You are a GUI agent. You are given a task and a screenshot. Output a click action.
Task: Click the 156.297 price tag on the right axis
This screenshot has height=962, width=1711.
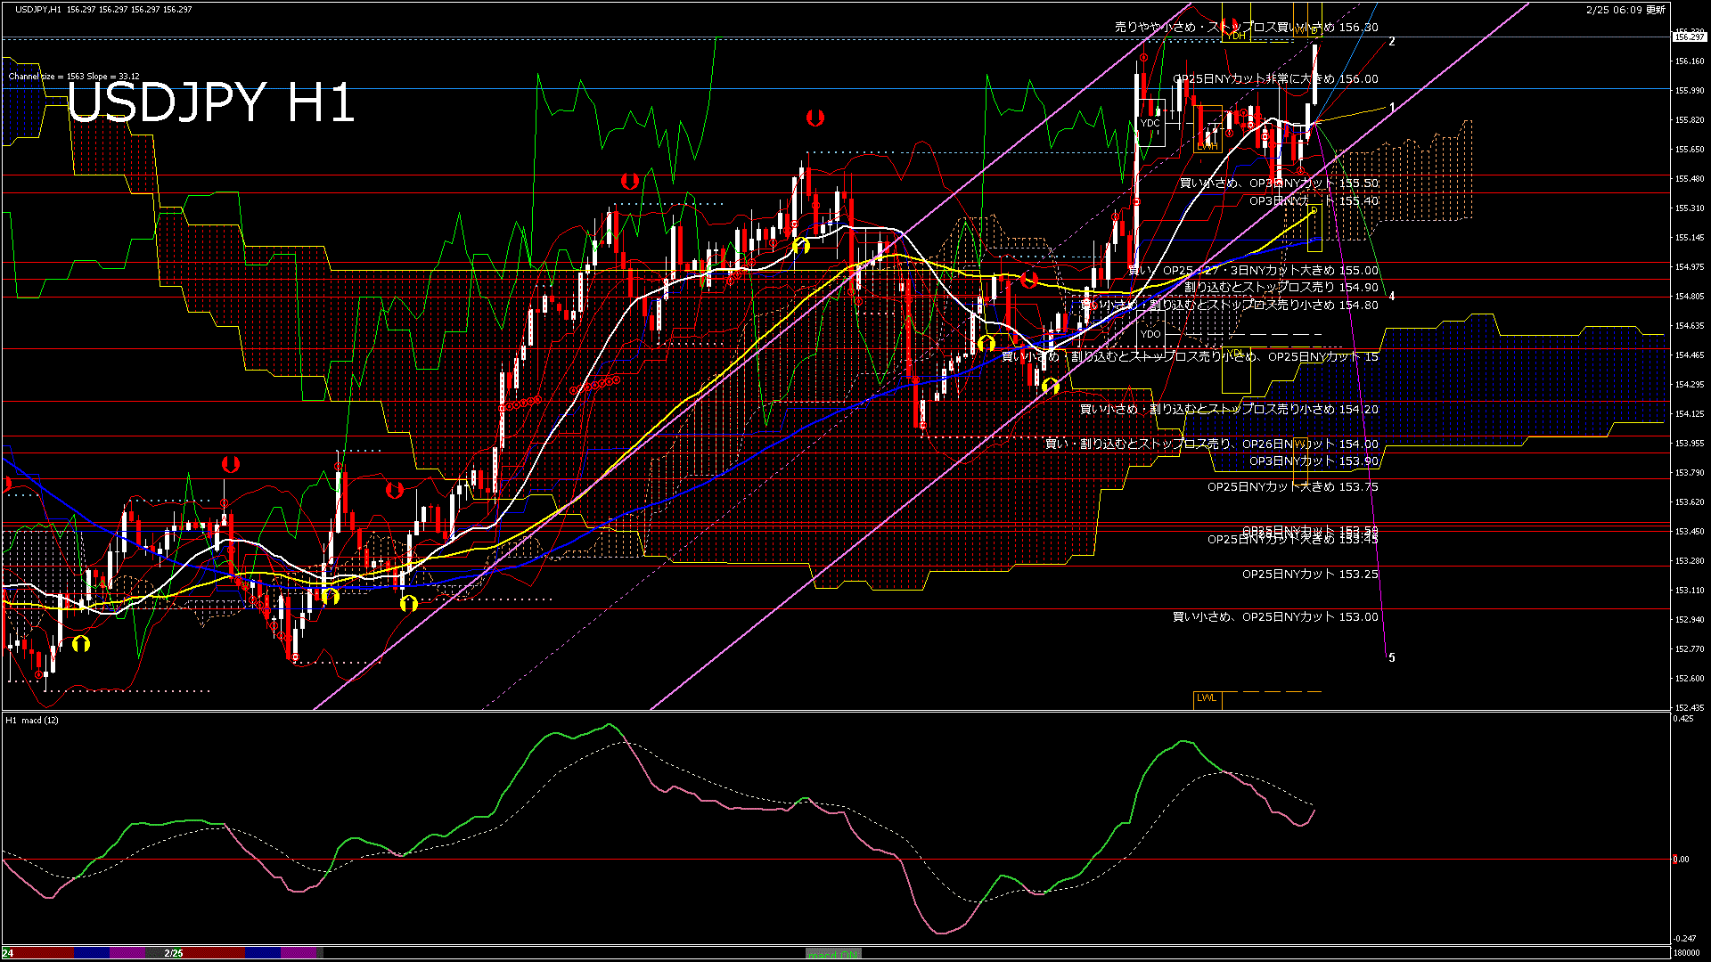tap(1689, 37)
